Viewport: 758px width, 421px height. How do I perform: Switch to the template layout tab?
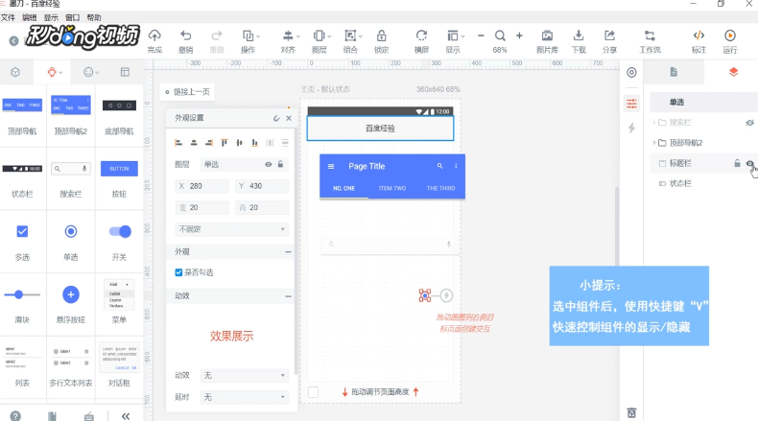pos(125,72)
